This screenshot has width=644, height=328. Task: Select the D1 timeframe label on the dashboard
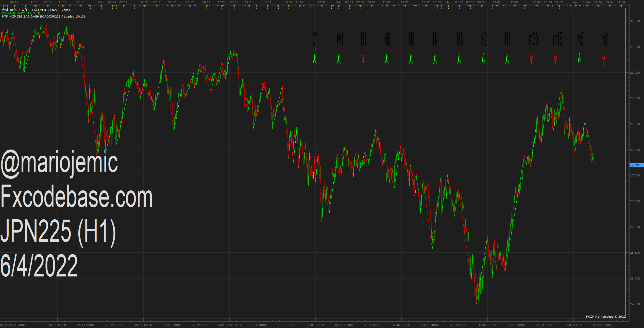[364, 39]
